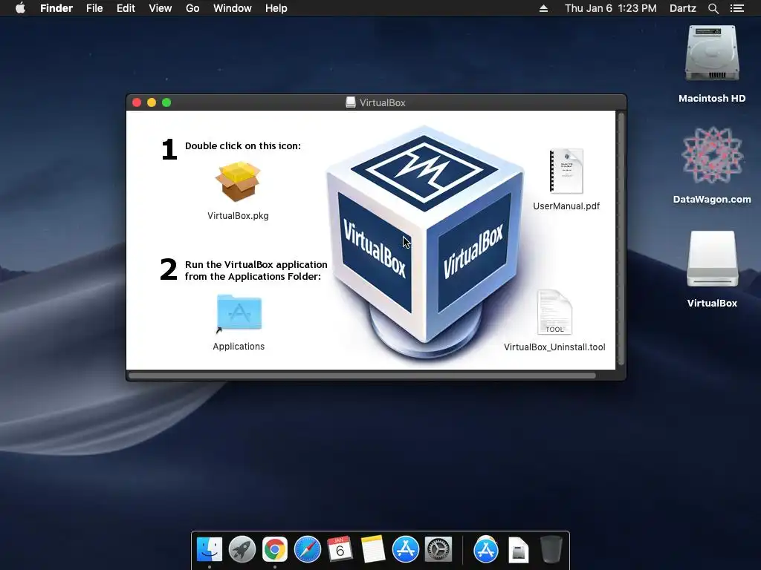Click the eject icon in menu bar

543,8
